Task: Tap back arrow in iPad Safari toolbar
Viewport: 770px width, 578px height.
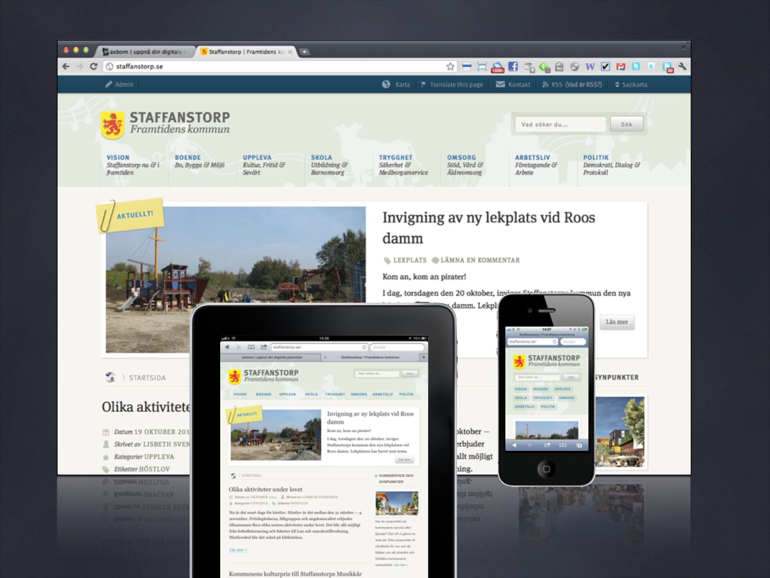Action: (x=227, y=347)
